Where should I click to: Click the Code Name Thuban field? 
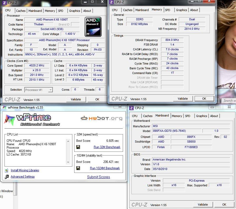coord(39,24)
